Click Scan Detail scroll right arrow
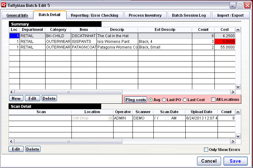253x168 pixels. click(233, 142)
